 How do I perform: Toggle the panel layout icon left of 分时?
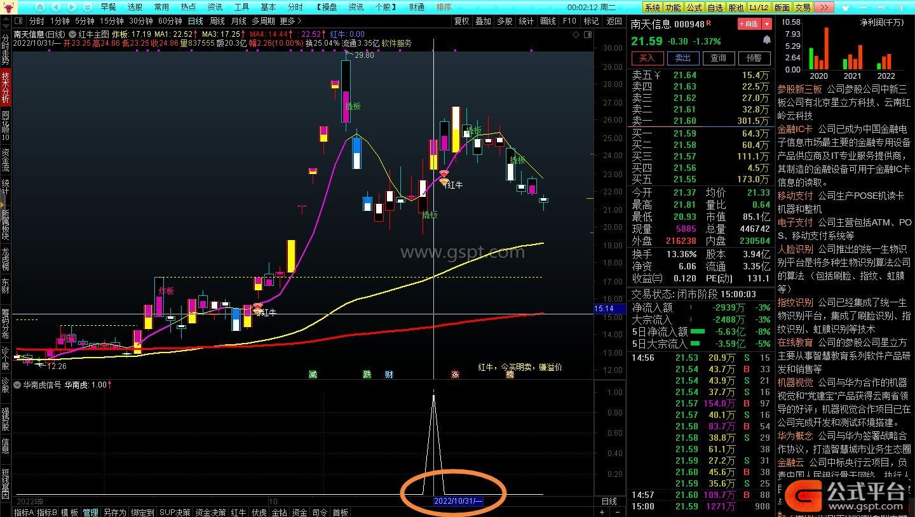[x=19, y=21]
